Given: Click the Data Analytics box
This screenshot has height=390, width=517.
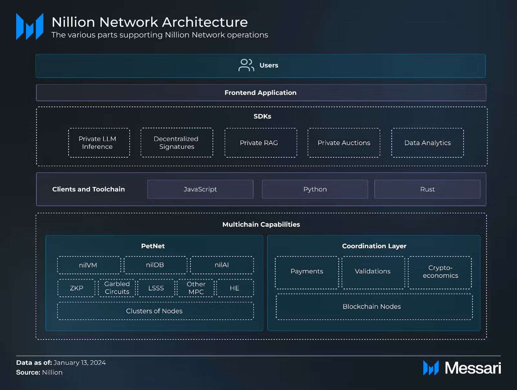Looking at the screenshot, I should point(427,143).
